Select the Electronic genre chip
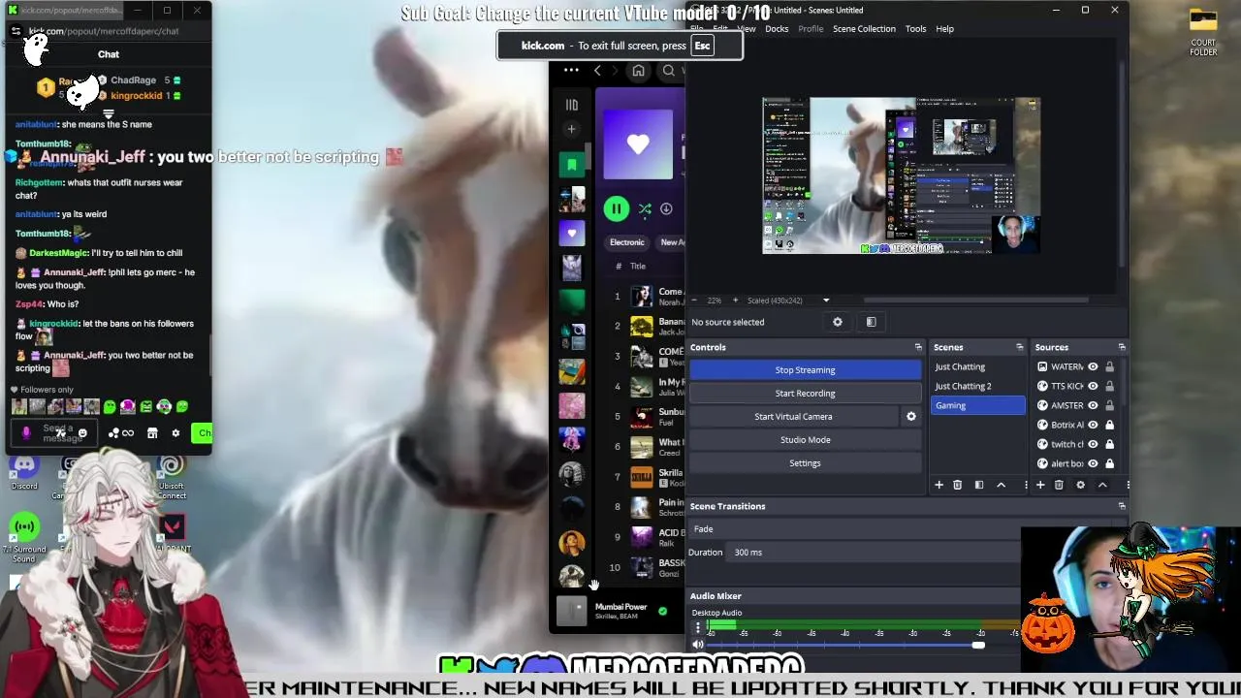Image resolution: width=1241 pixels, height=698 pixels. [x=626, y=242]
